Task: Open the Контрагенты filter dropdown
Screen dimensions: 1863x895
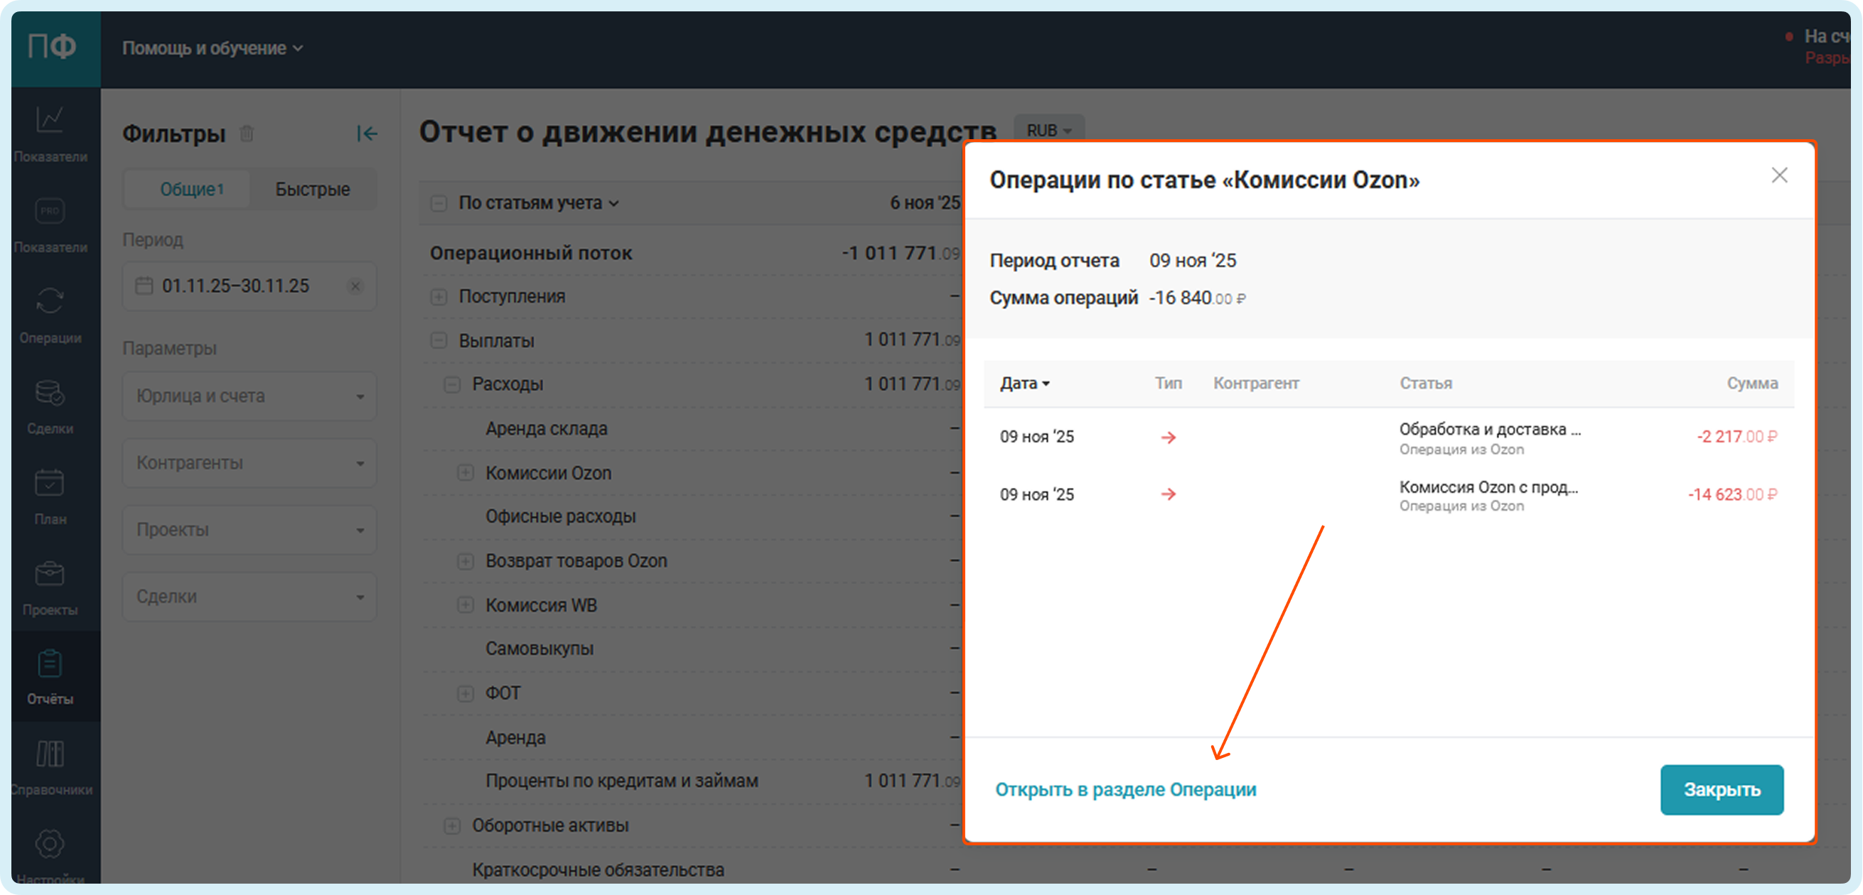Action: (x=249, y=462)
